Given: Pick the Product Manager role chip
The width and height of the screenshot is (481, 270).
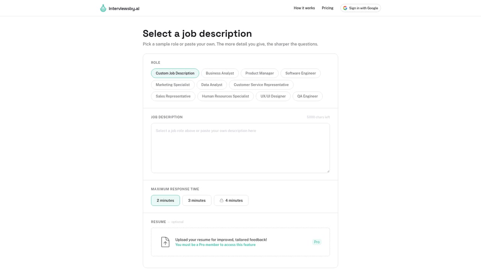Looking at the screenshot, I should 260,73.
